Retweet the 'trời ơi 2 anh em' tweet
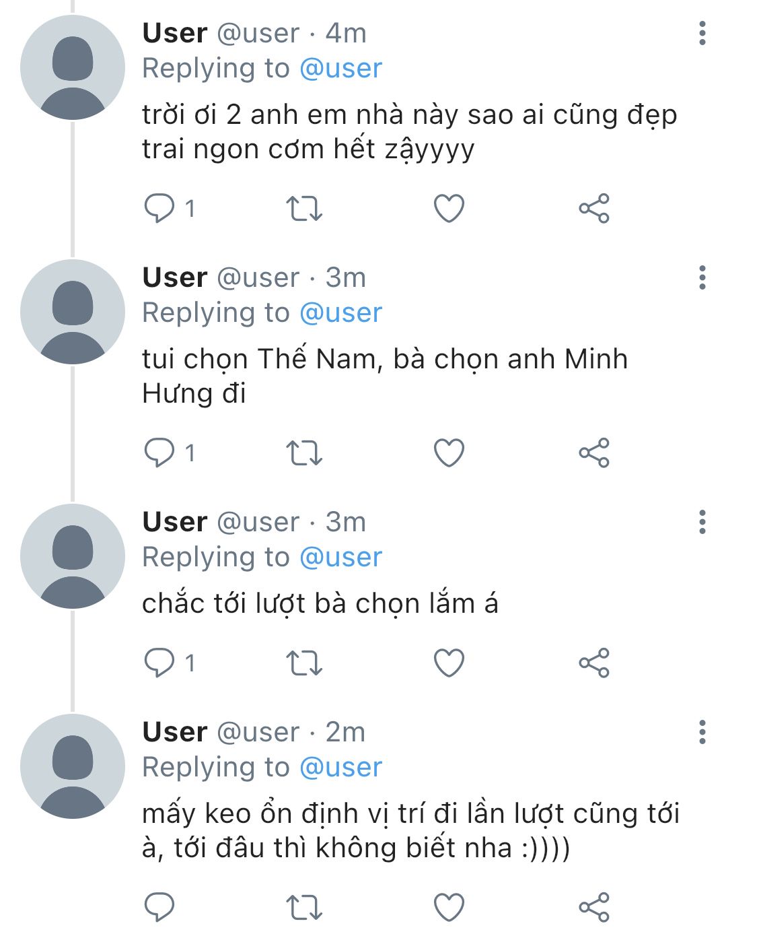 point(304,208)
